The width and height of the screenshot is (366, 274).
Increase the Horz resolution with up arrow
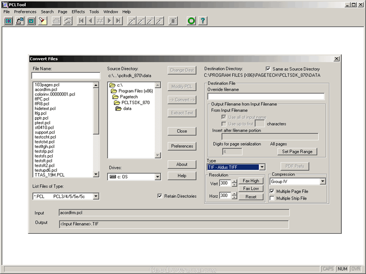234,194
